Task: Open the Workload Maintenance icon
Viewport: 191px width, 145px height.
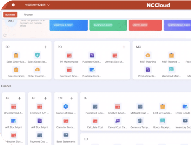Action: coord(171,69)
